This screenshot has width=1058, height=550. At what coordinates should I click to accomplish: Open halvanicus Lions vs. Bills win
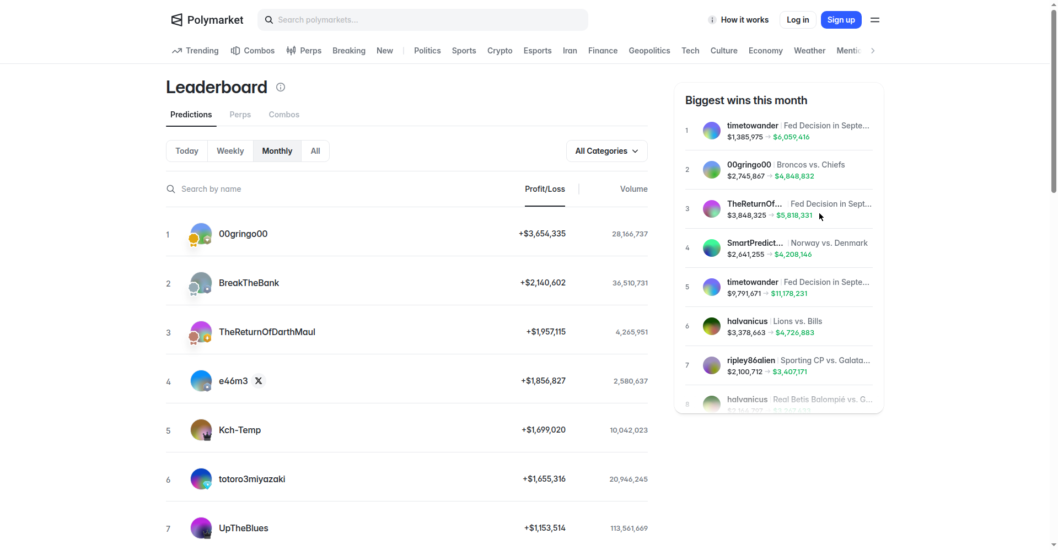click(779, 326)
